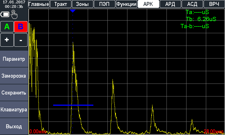This screenshot has height=135, width=225.
Task: Click the blue triangle cursor marker
Action: point(73,11)
